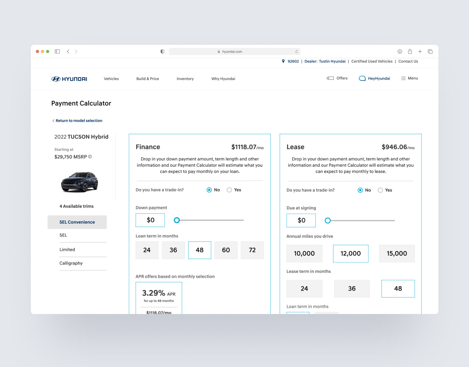This screenshot has height=367, width=469.
Task: Open Build & Price menu item
Action: (x=148, y=79)
